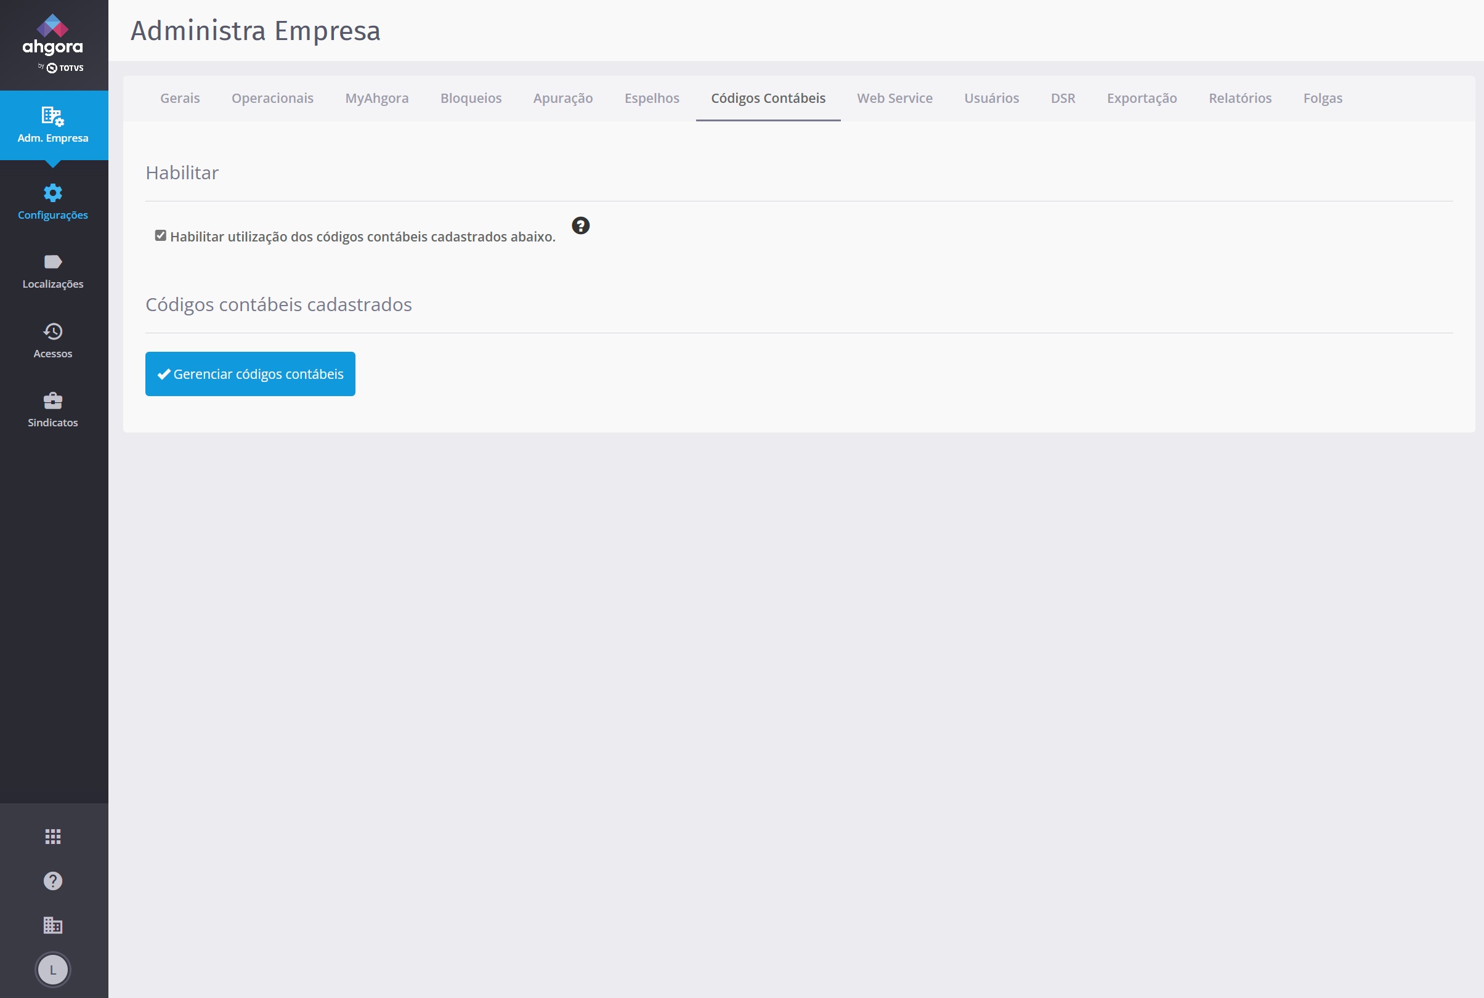
Task: Open Adm. Empresa sidebar section
Action: click(53, 126)
